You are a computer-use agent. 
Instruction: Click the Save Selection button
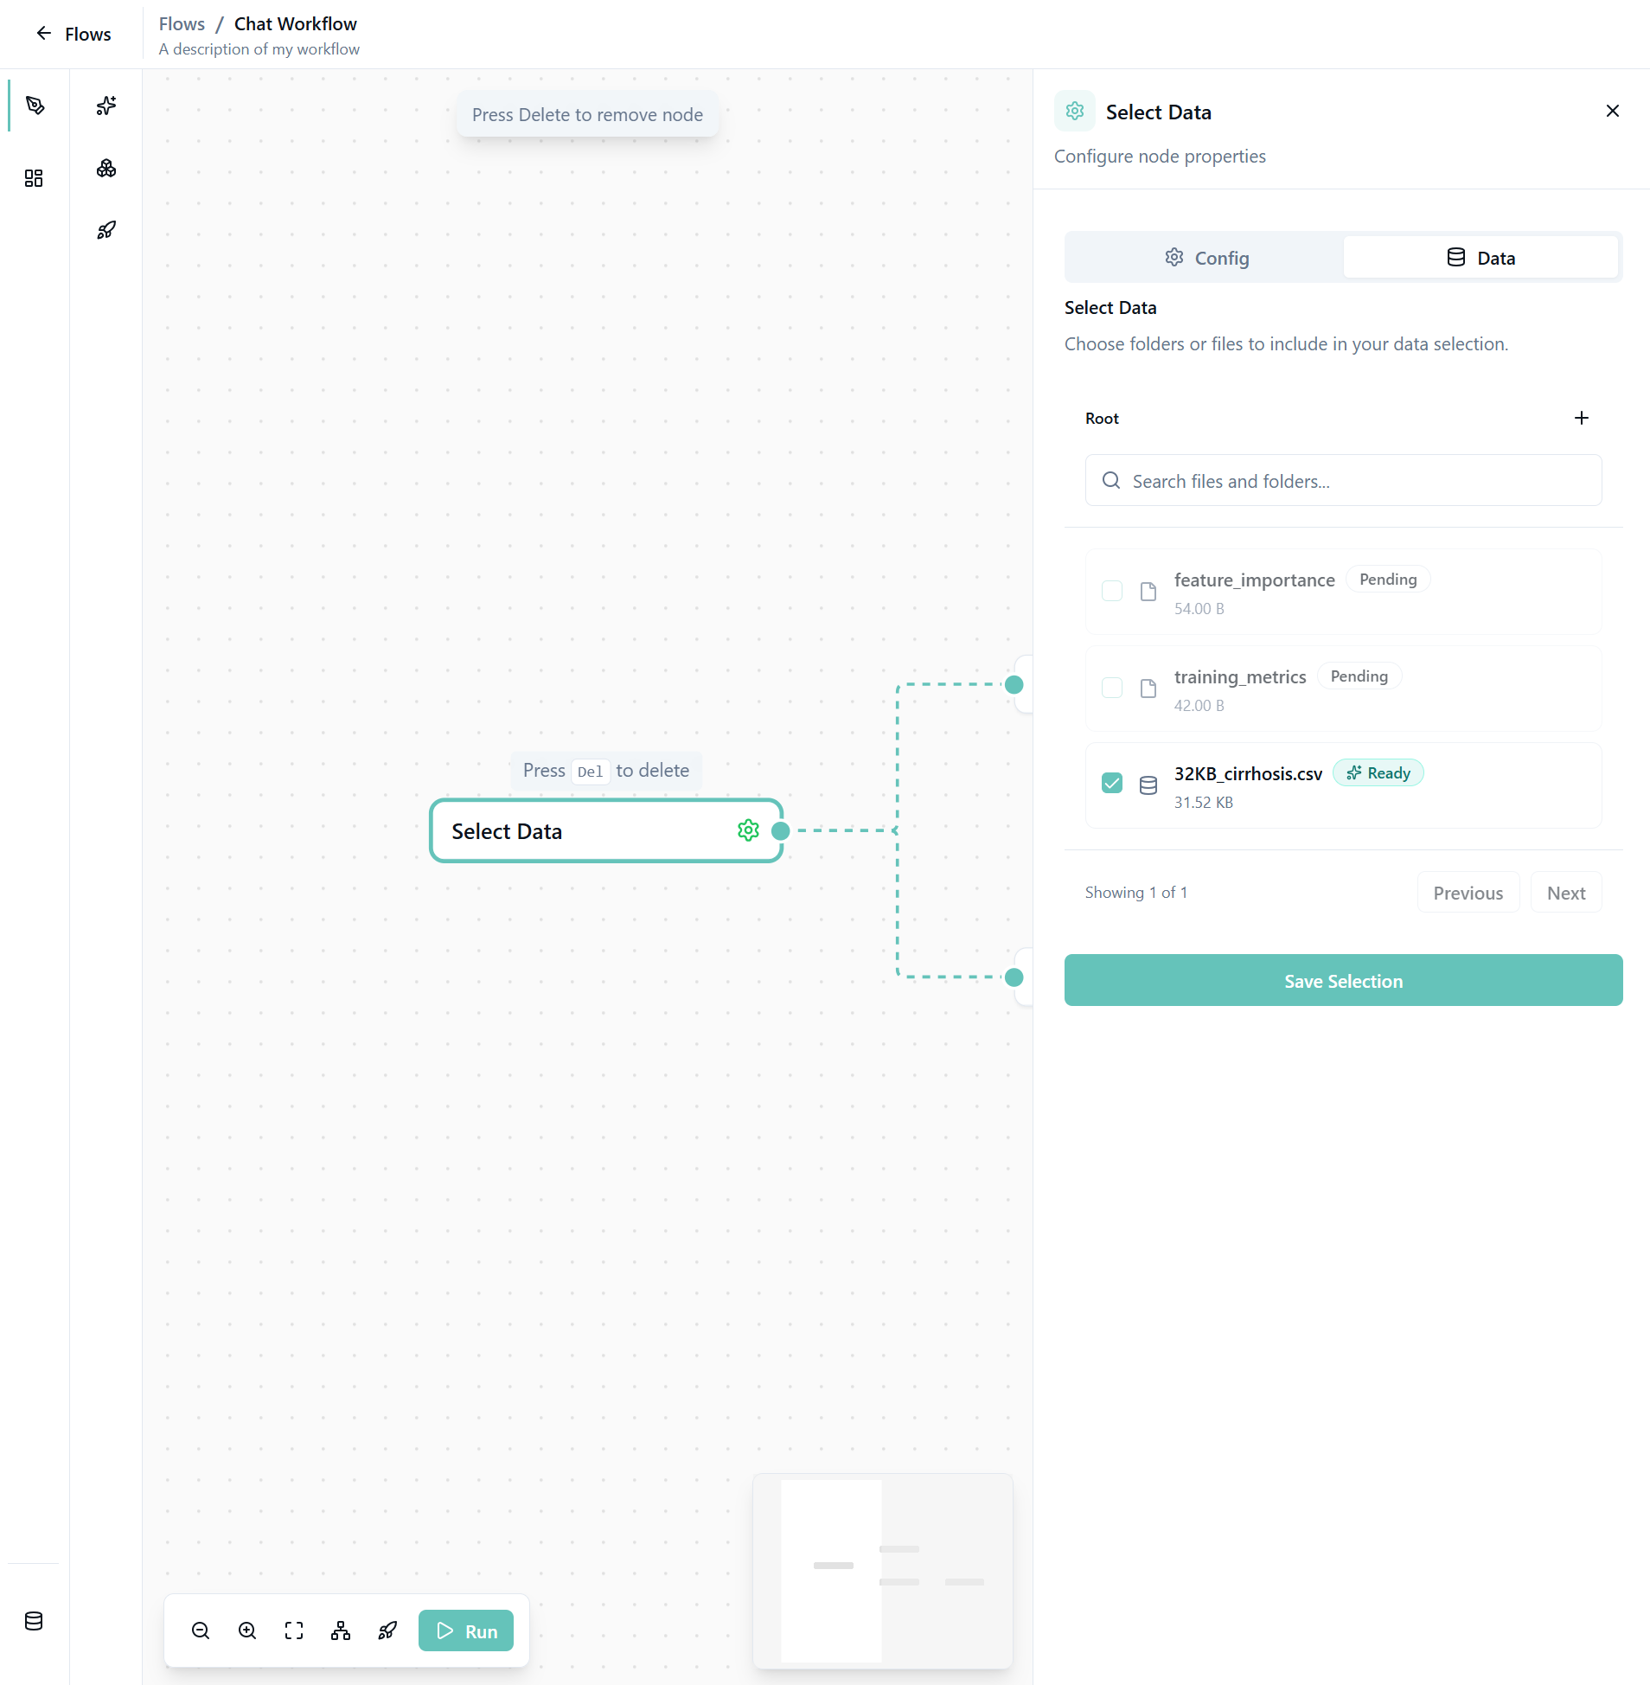tap(1342, 980)
